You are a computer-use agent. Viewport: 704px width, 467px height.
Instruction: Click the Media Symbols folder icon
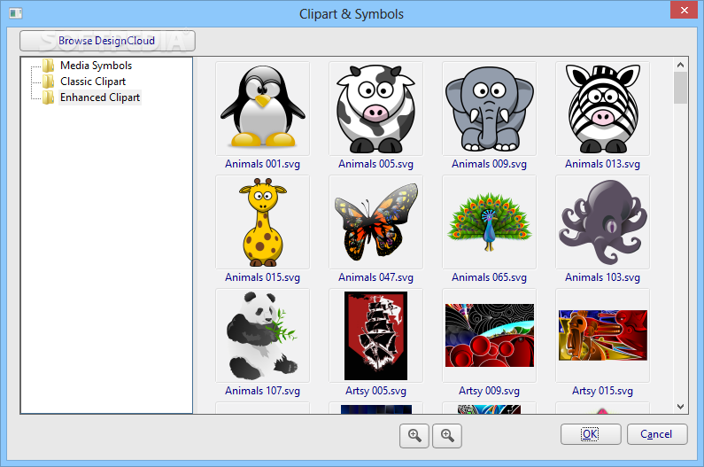[x=49, y=66]
